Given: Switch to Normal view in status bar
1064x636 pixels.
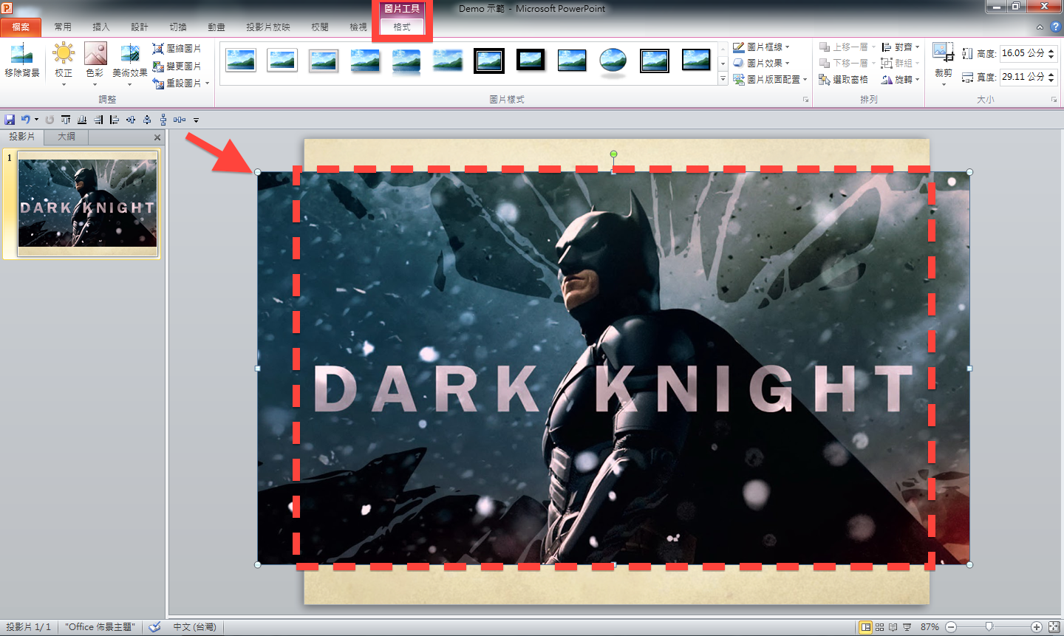Looking at the screenshot, I should 866,627.
